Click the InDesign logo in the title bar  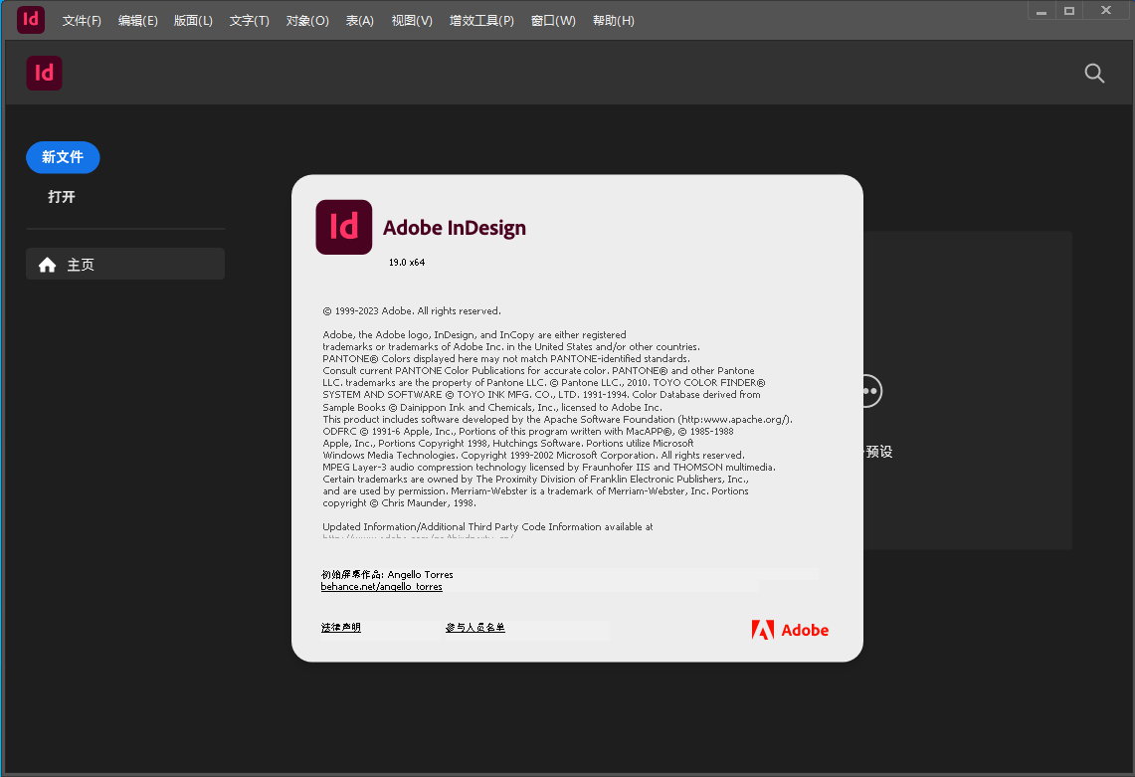point(31,20)
